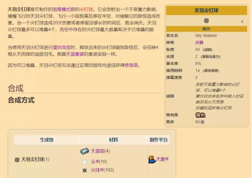Follow the 潜伏攻击 link

point(61,48)
